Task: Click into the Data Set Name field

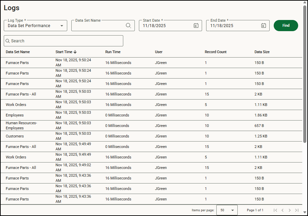Action: 98,26
